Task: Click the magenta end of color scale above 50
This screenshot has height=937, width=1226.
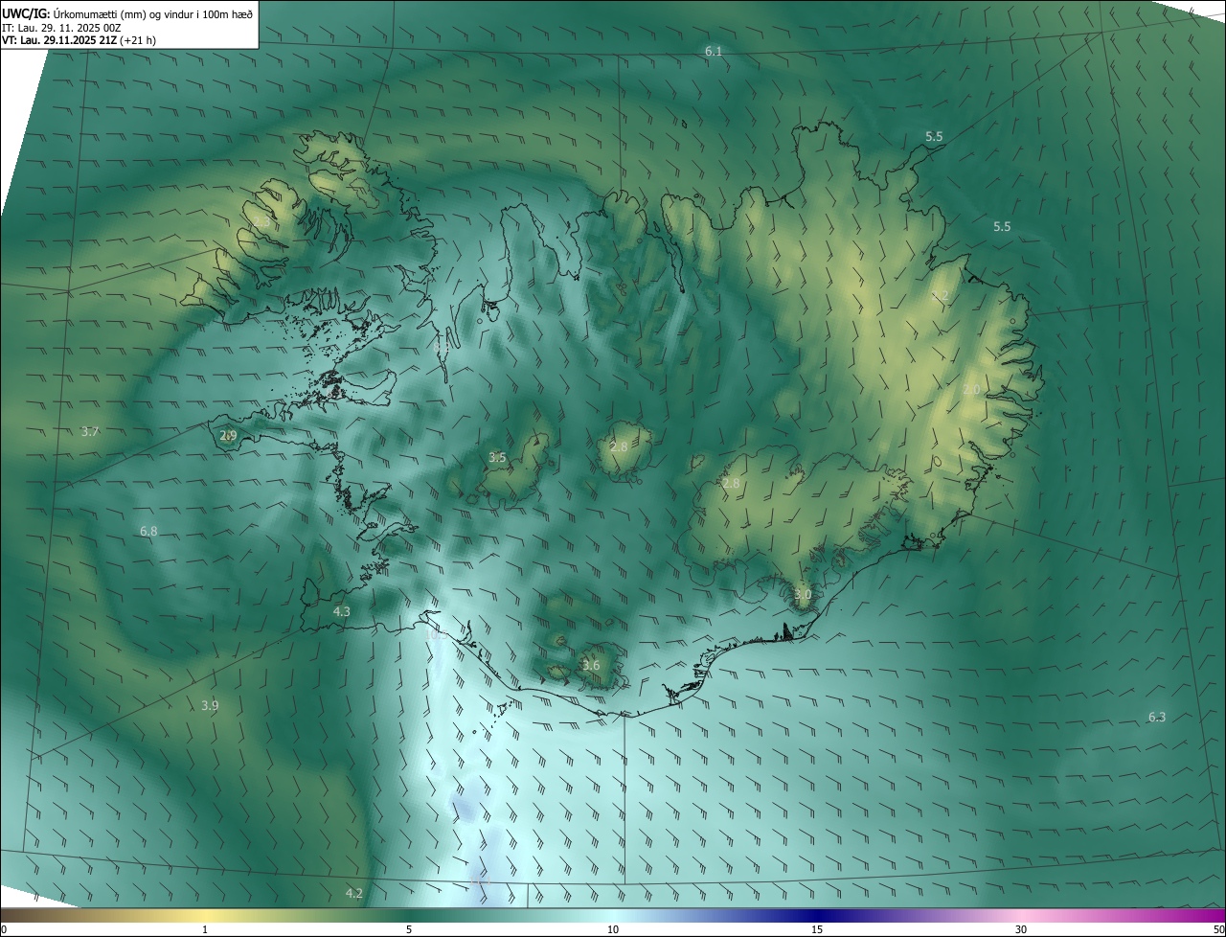Action: tap(1216, 915)
